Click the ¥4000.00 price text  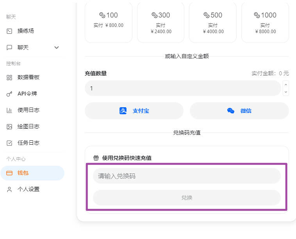[x=213, y=32]
